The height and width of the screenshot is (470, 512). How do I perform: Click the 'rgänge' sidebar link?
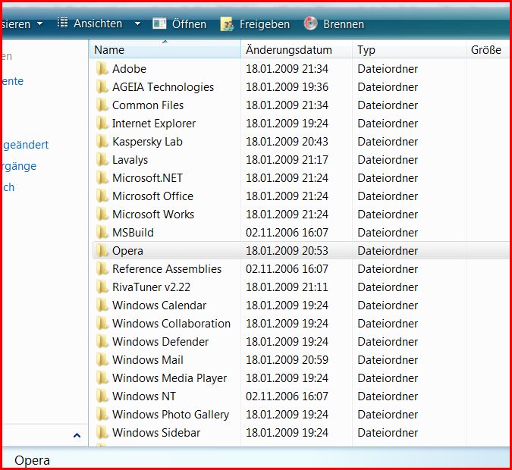[x=20, y=167]
